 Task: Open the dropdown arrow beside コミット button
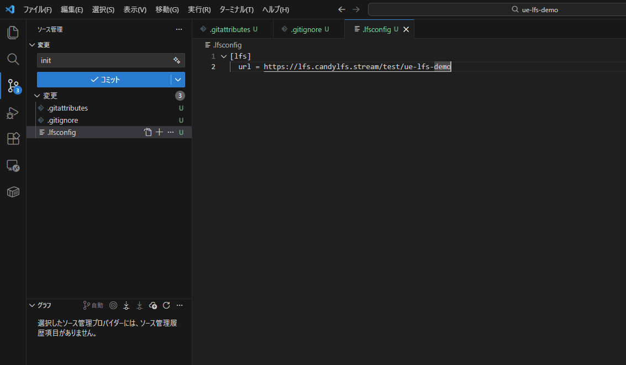click(178, 80)
